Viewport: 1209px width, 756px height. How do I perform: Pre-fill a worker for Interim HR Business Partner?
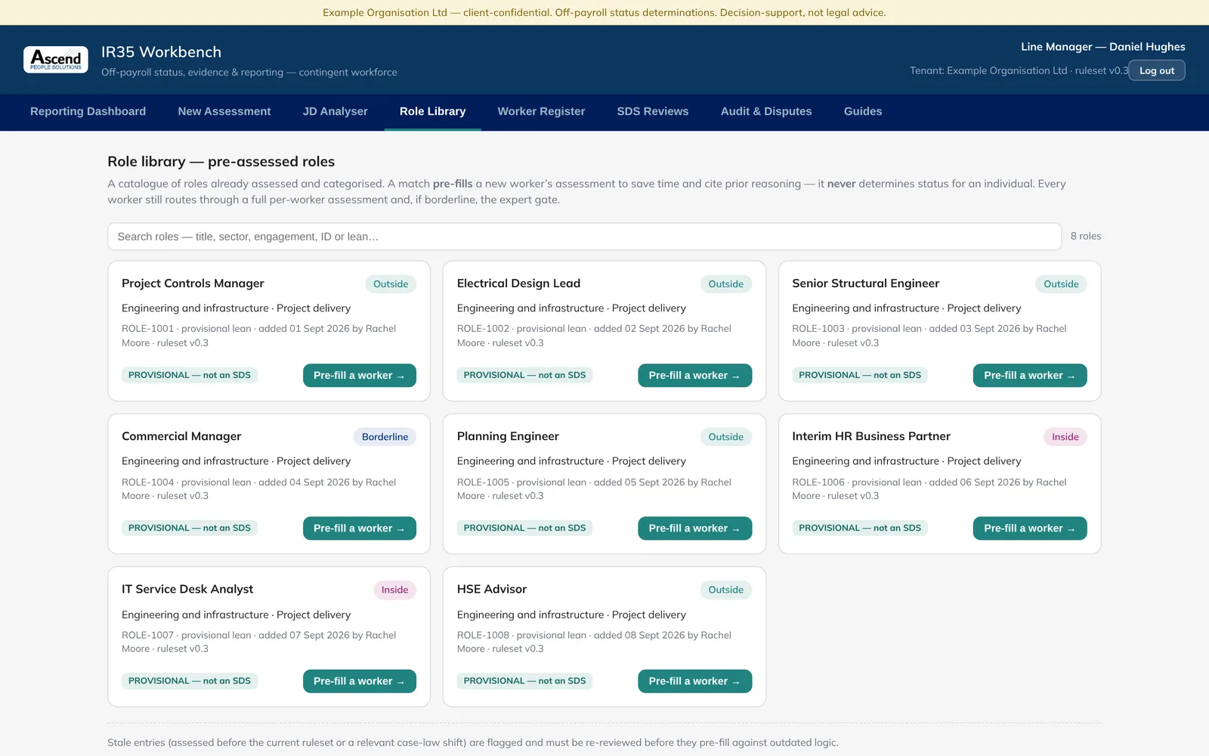1030,528
